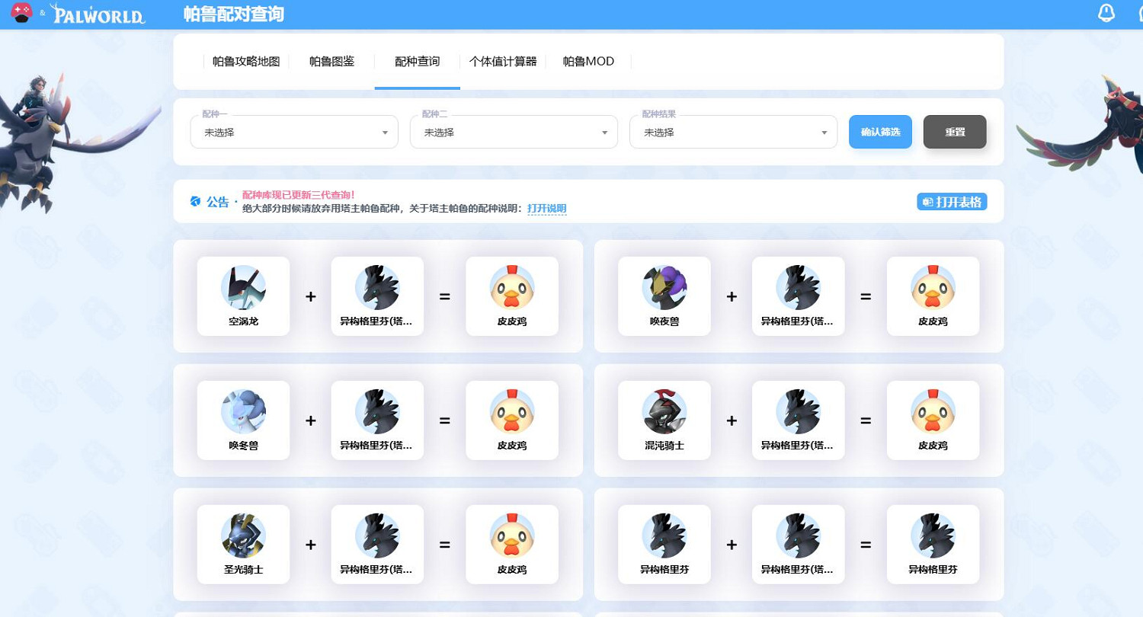The width and height of the screenshot is (1143, 617).
Task: Select the 唤夜兽 pal icon
Action: point(664,288)
